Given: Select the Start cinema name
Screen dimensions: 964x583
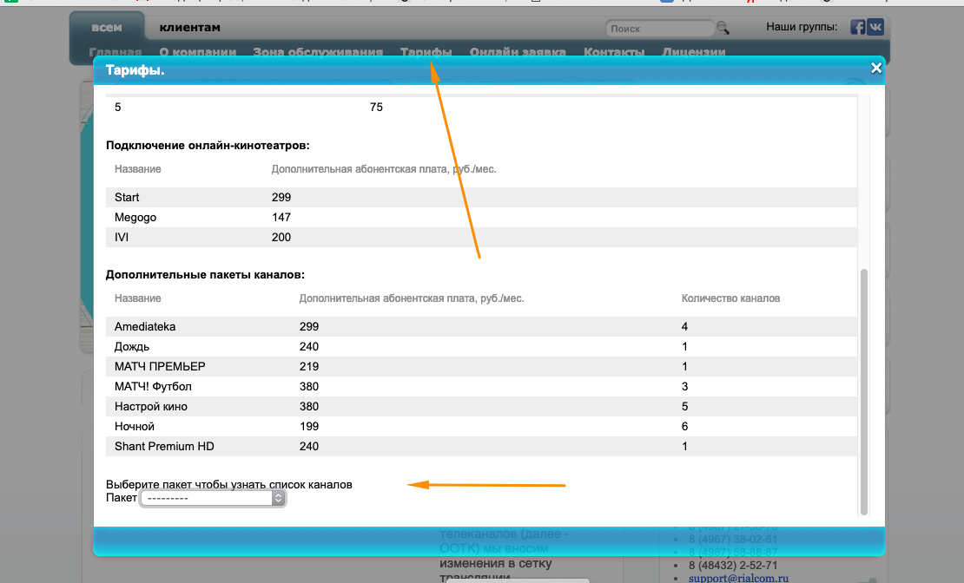Looking at the screenshot, I should point(127,197).
